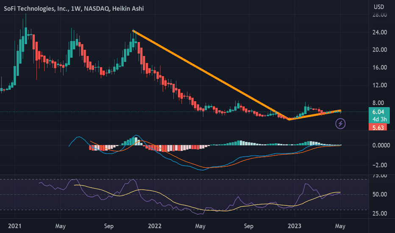Click the 12.00 price axis label
The height and width of the screenshot is (233, 395).
pyautogui.click(x=380, y=85)
